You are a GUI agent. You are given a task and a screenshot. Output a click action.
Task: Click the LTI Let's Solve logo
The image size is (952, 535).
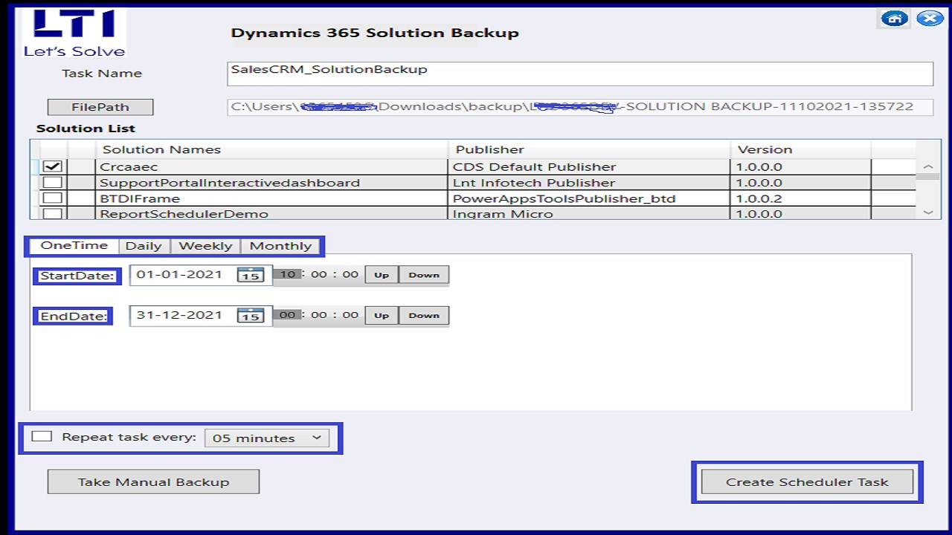point(74,33)
